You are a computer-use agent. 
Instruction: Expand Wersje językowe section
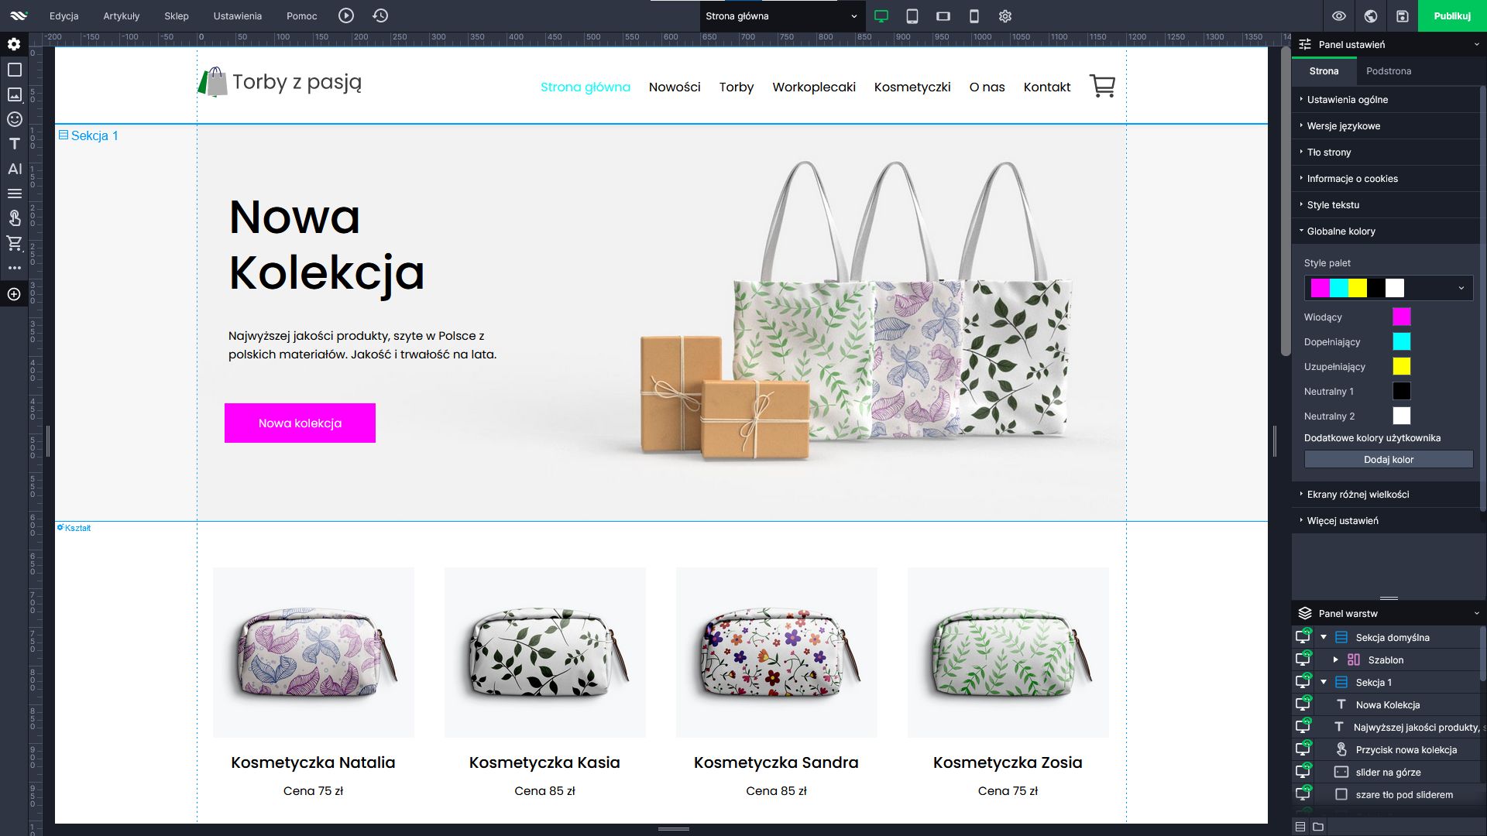pyautogui.click(x=1386, y=125)
